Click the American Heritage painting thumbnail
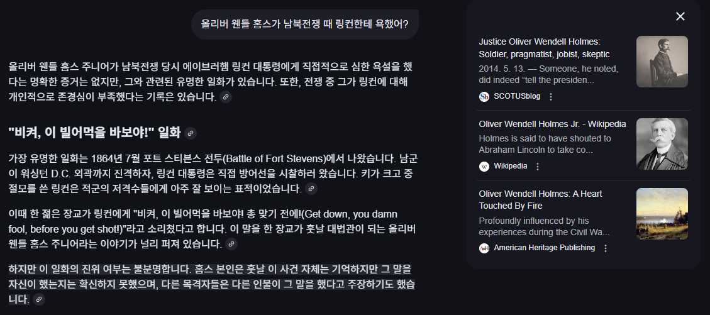The height and width of the screenshot is (315, 710). [x=662, y=213]
